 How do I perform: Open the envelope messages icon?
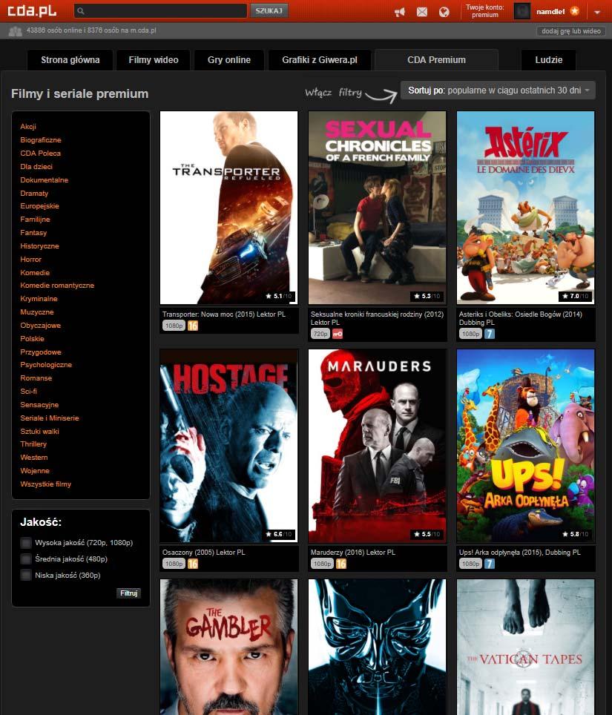coord(422,12)
